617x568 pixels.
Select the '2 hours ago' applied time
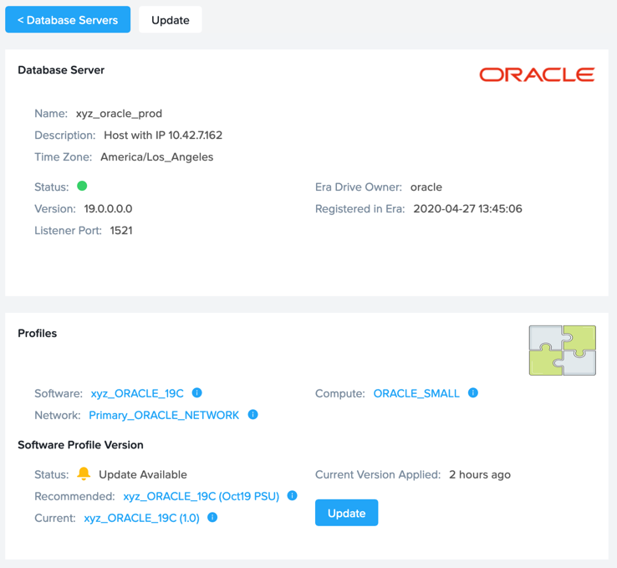pos(480,474)
